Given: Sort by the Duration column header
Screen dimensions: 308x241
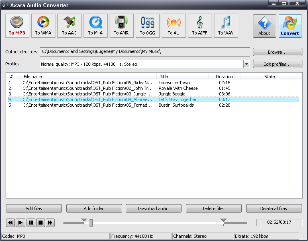Looking at the screenshot, I should (x=224, y=77).
